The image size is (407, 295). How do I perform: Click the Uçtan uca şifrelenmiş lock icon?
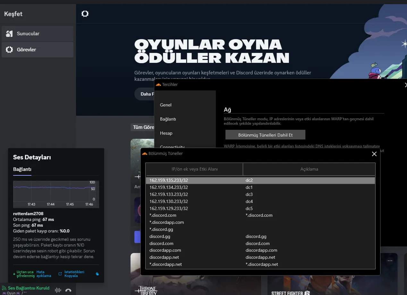14,274
